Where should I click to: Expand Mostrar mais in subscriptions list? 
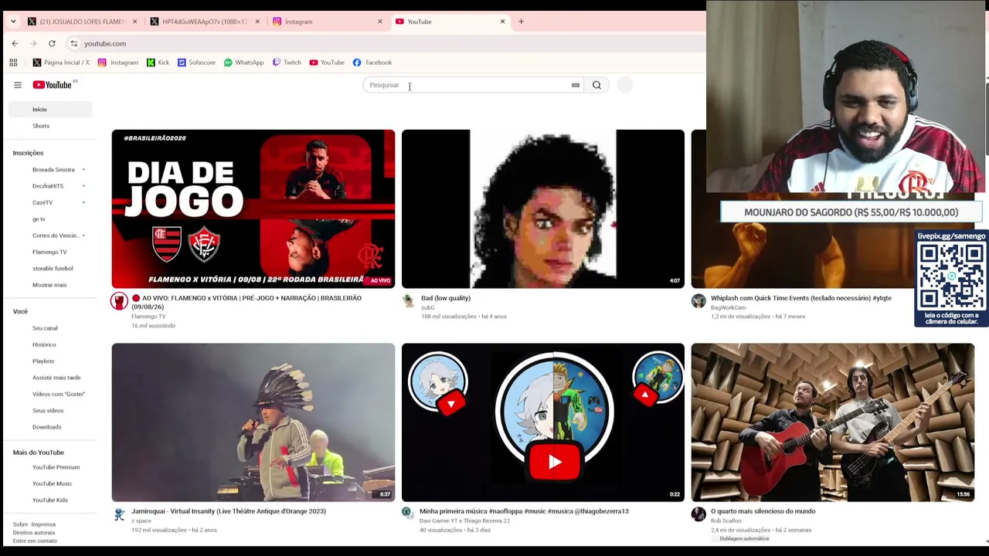[49, 285]
